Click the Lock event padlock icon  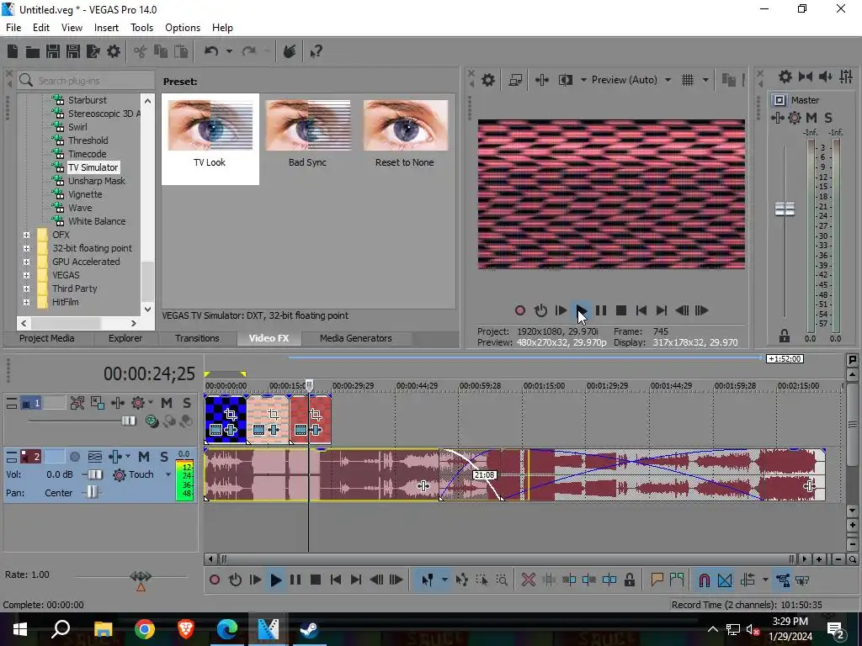pyautogui.click(x=630, y=580)
